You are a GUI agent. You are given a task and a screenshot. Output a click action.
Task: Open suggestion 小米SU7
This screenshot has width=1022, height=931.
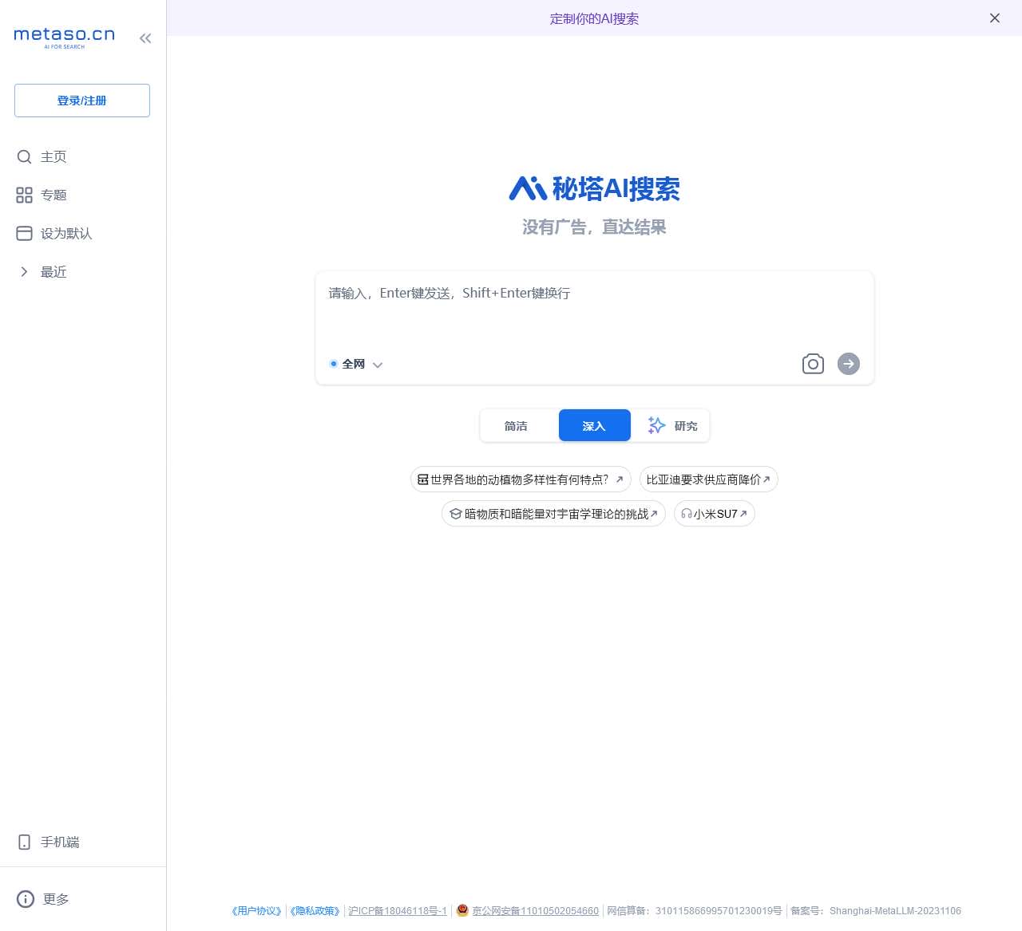click(715, 514)
